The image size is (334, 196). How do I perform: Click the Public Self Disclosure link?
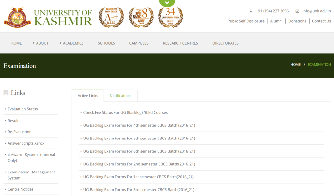246,21
